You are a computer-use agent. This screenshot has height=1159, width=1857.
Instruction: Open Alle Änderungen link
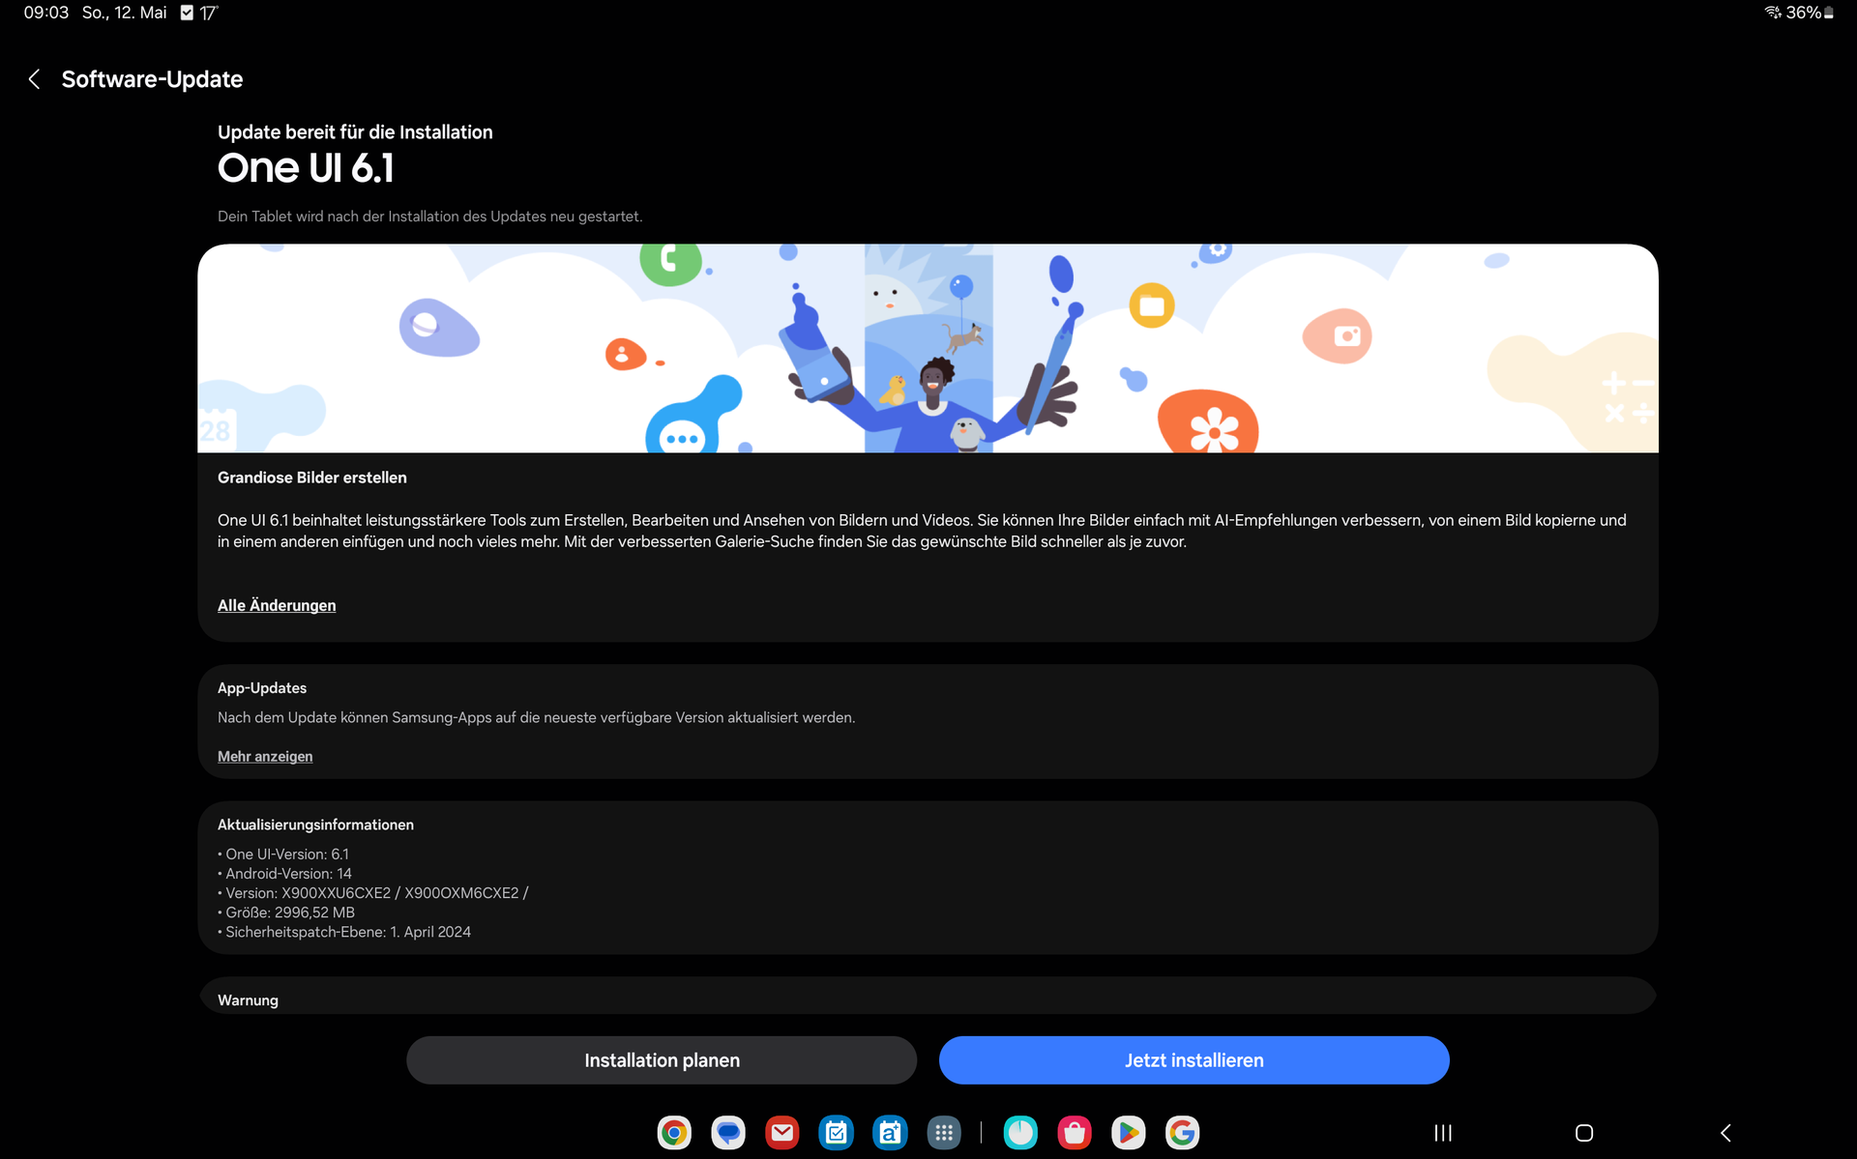(x=277, y=605)
